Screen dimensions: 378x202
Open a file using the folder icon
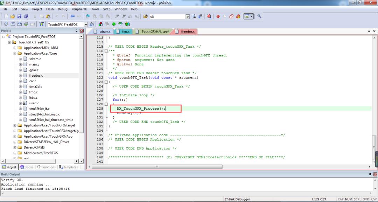13,16
